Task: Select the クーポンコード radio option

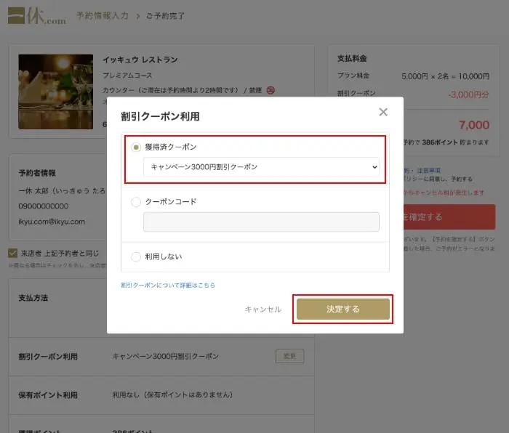Action: (136, 202)
